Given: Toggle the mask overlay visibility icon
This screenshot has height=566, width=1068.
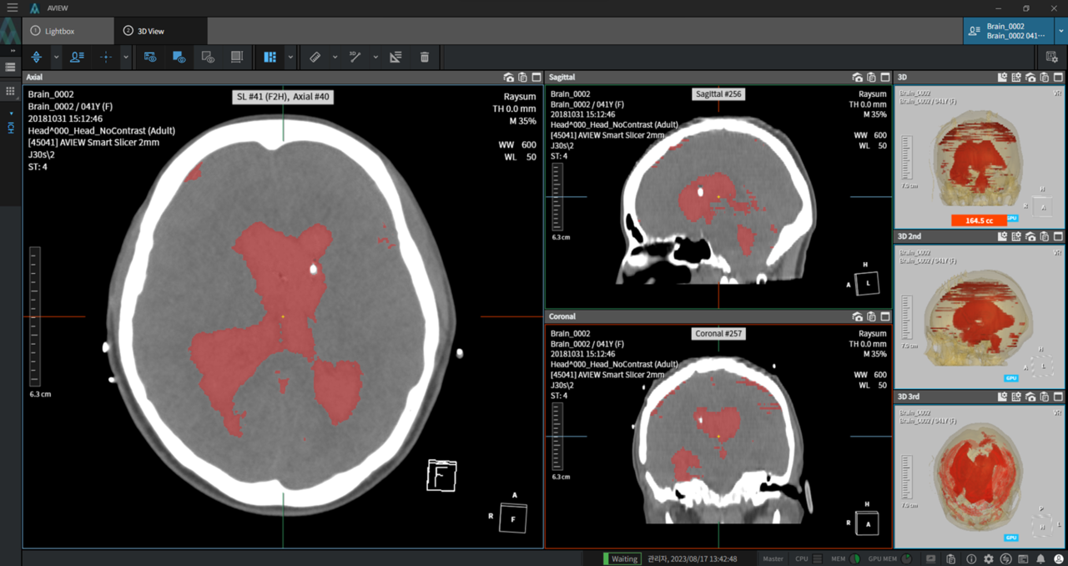Looking at the screenshot, I should (x=179, y=57).
